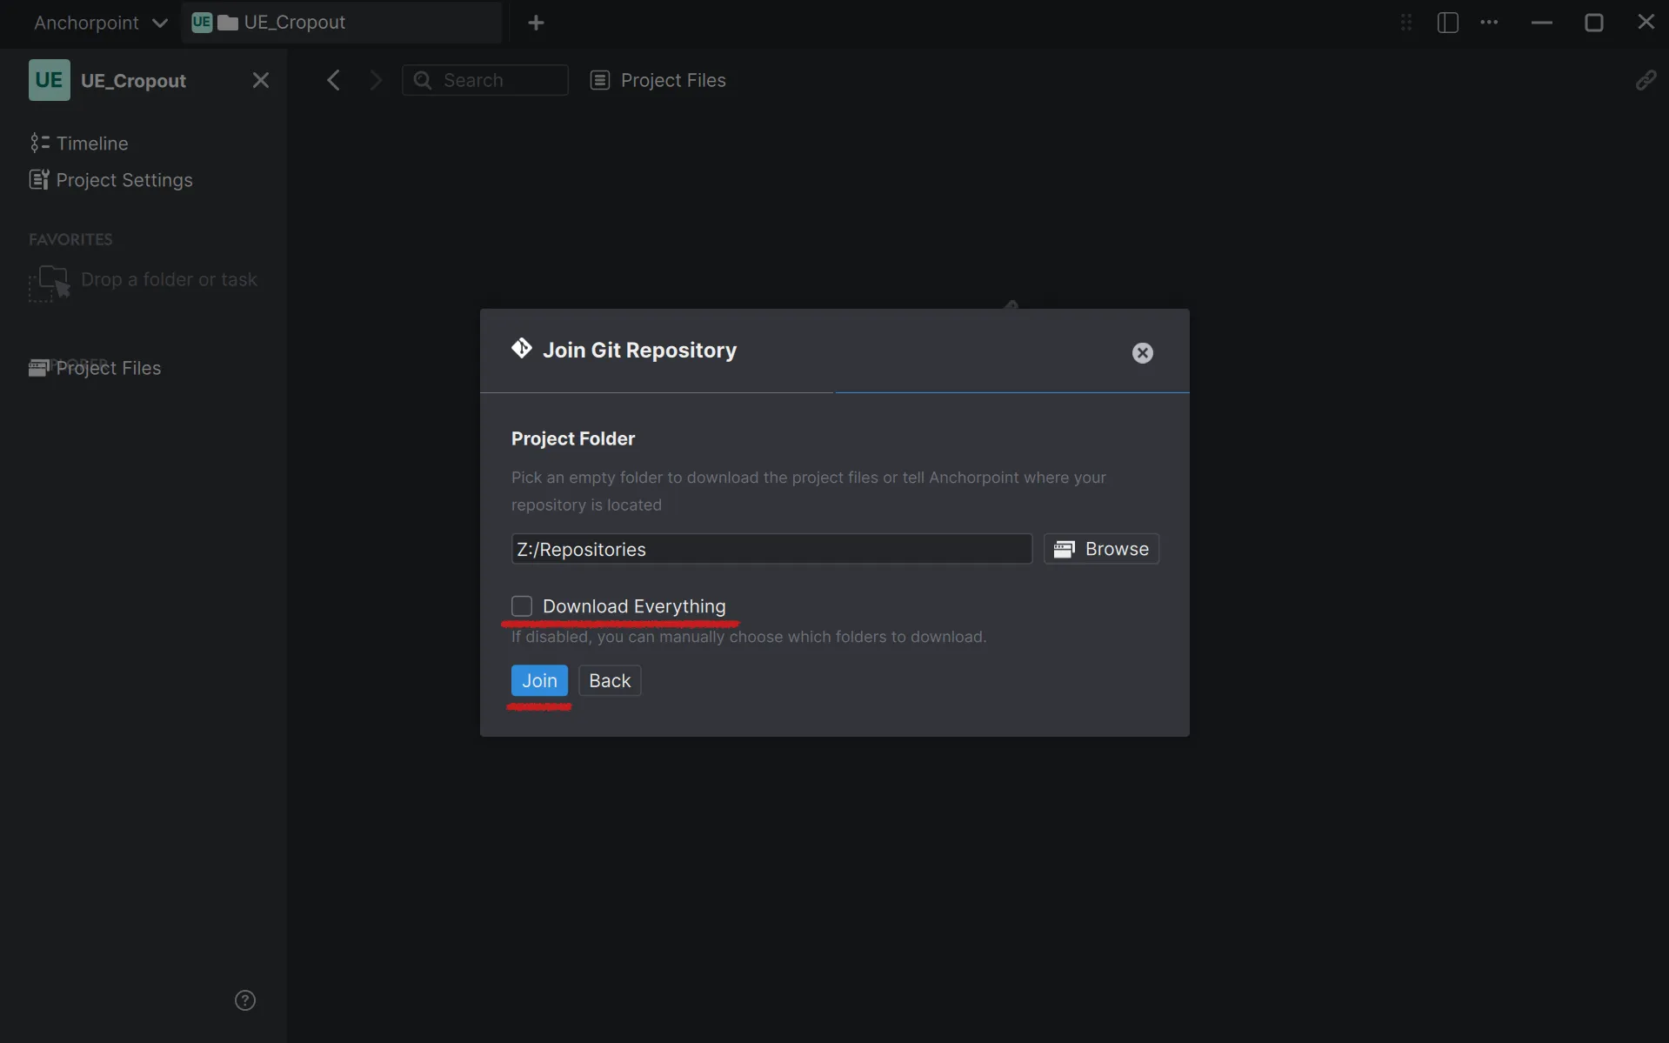Click the Back button in the dialog
This screenshot has height=1043, width=1669.
click(x=610, y=679)
